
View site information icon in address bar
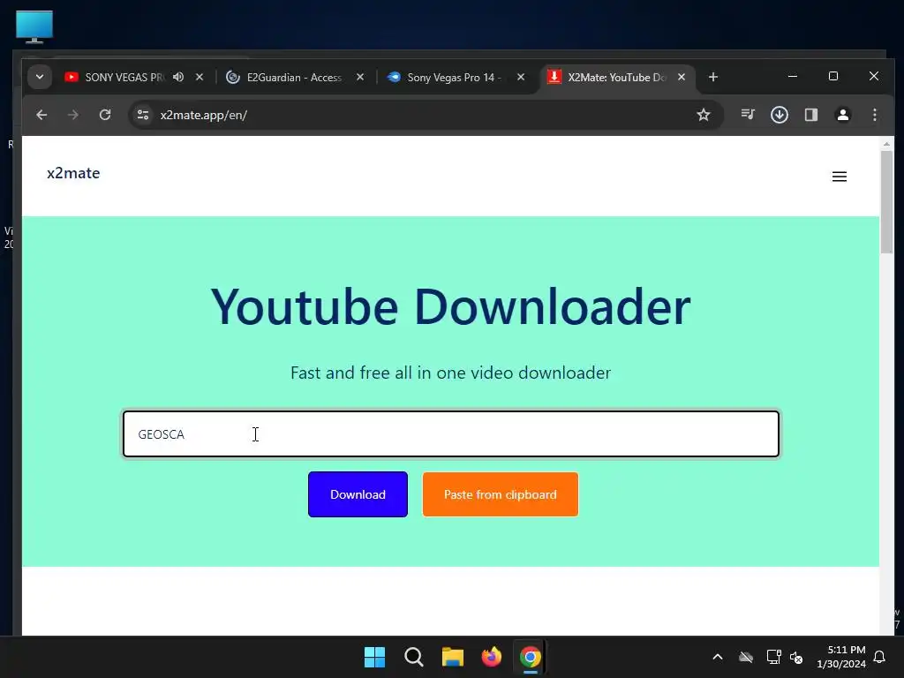pyautogui.click(x=143, y=115)
